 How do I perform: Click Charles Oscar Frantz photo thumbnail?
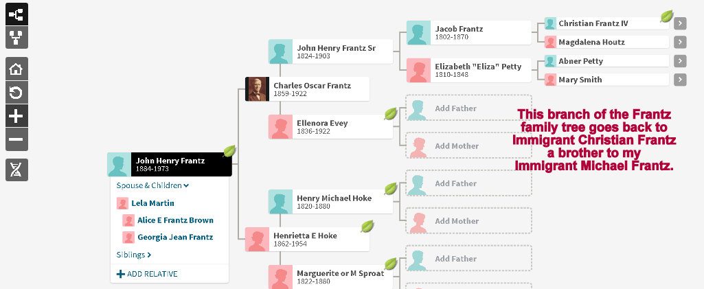click(x=257, y=89)
